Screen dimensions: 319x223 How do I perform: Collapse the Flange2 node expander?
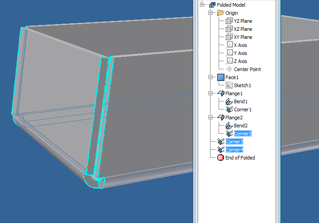click(210, 118)
